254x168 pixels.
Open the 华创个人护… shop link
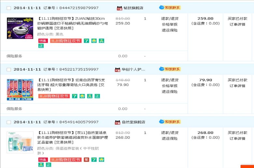[x=133, y=69]
